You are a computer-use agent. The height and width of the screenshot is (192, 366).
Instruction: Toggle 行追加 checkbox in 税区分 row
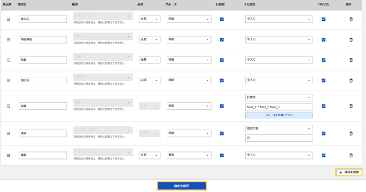click(x=222, y=81)
